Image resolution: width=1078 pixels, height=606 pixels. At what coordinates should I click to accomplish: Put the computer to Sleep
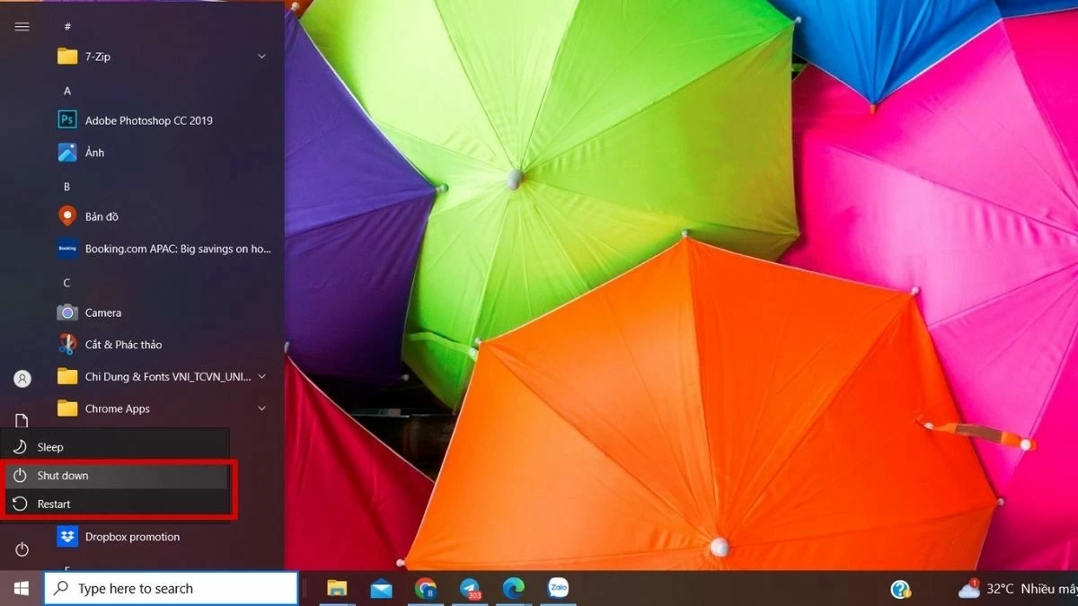(50, 447)
